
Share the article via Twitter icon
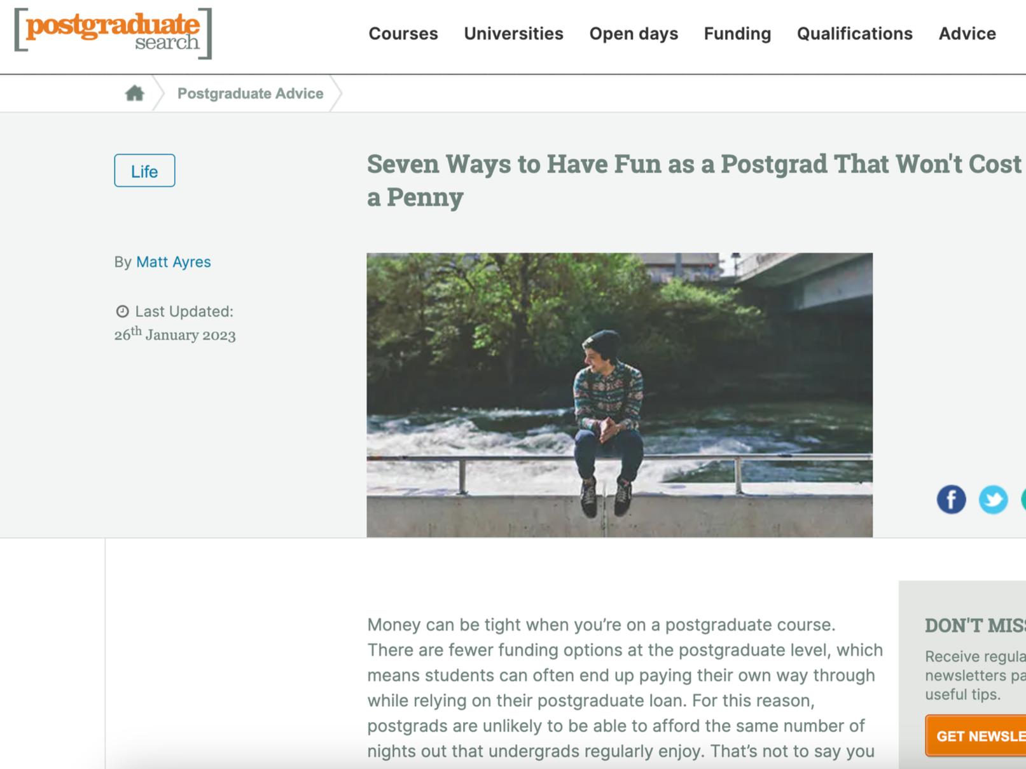[993, 500]
